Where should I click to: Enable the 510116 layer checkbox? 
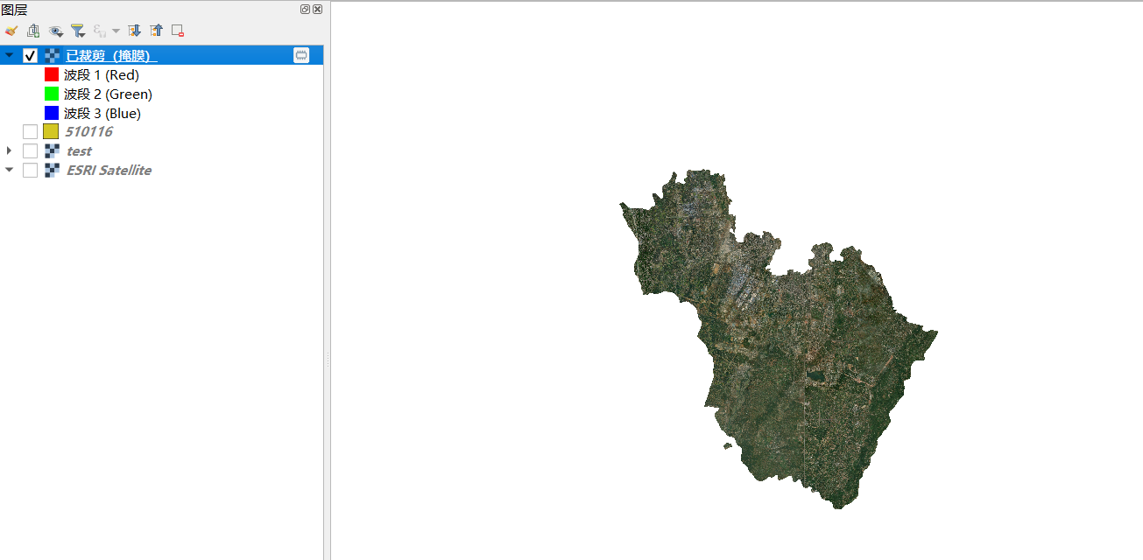pyautogui.click(x=30, y=131)
